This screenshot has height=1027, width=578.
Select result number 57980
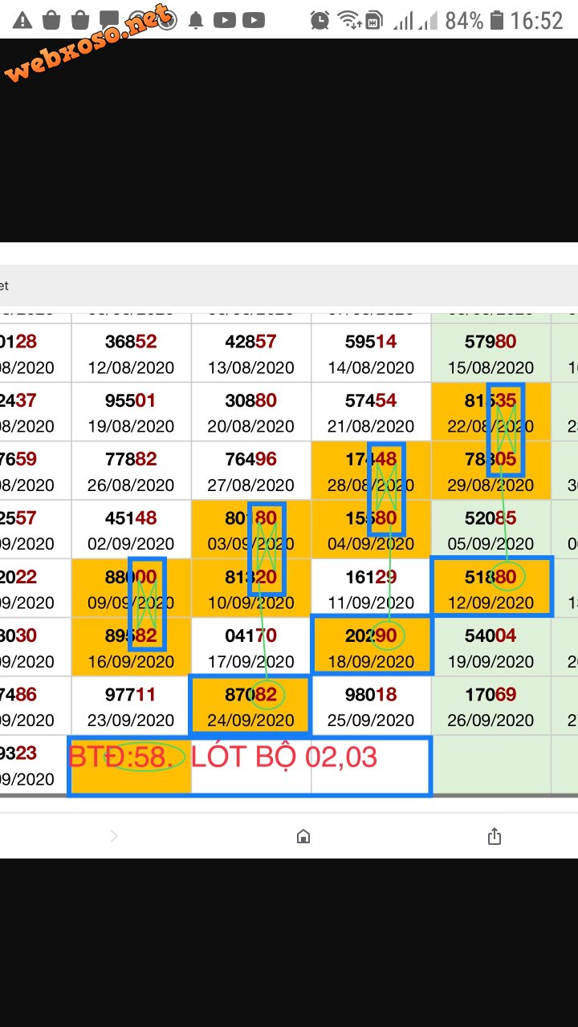[x=490, y=342]
